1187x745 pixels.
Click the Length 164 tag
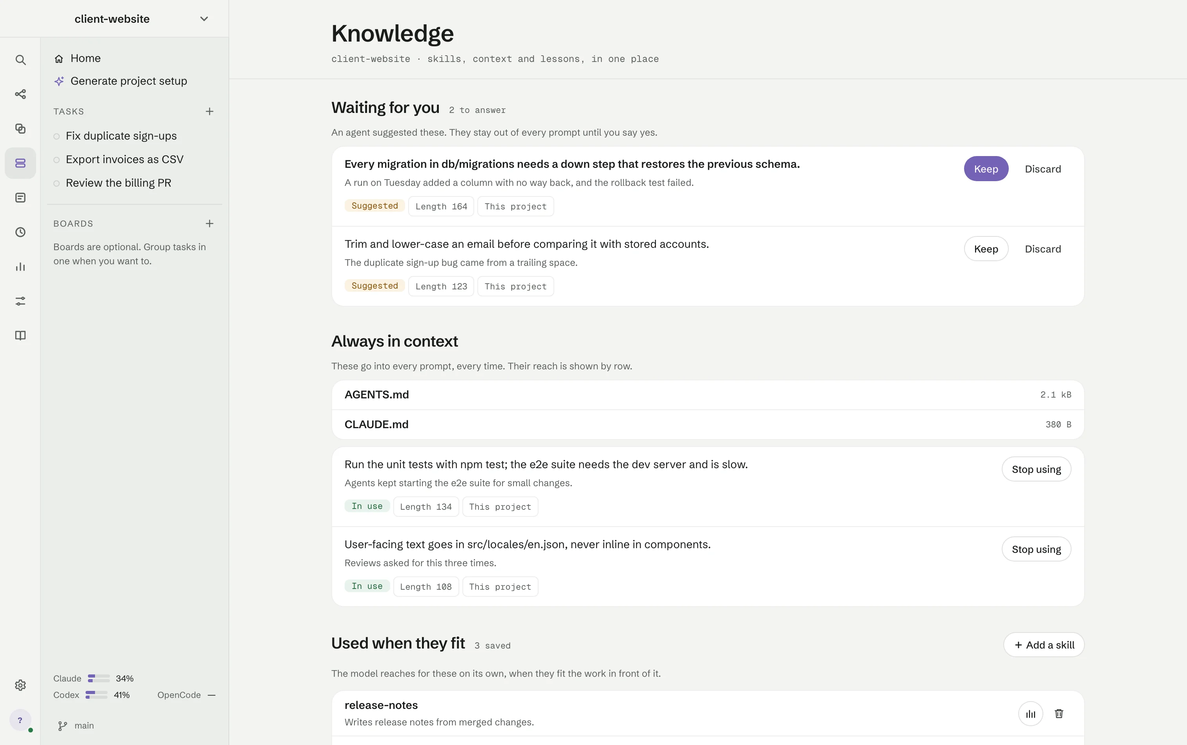pyautogui.click(x=441, y=206)
